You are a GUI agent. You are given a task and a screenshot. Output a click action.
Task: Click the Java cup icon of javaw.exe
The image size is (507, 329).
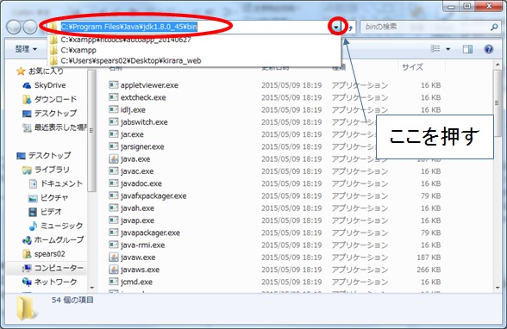(114, 258)
